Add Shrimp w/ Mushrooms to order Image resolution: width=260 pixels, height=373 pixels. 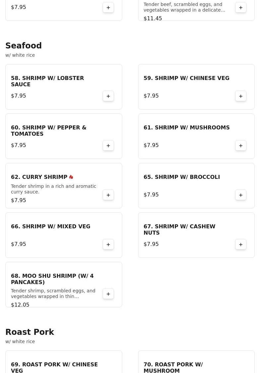click(x=241, y=145)
